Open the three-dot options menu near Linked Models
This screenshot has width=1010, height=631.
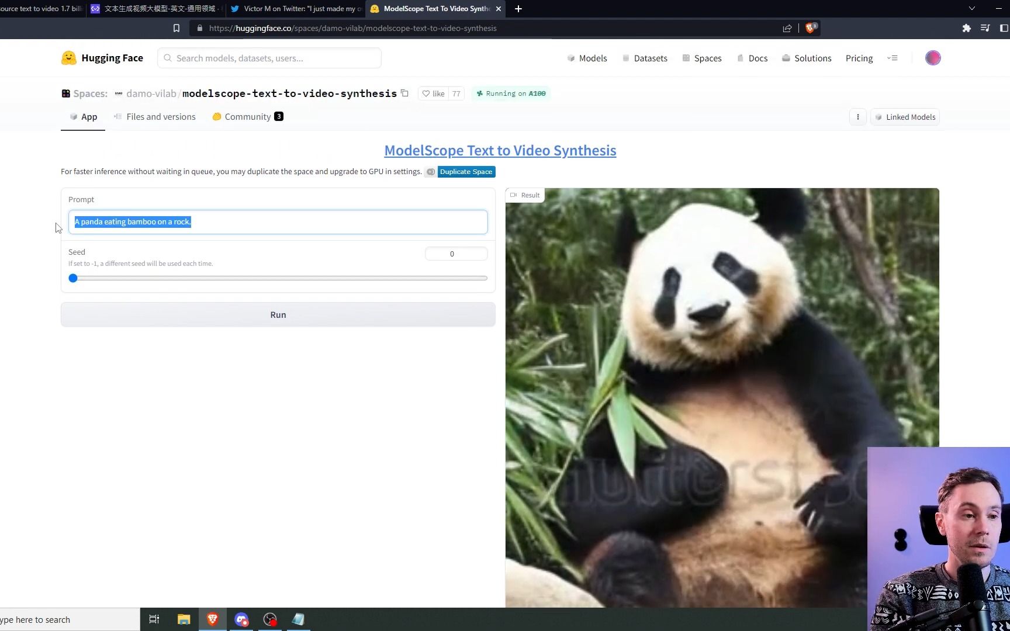coord(857,117)
